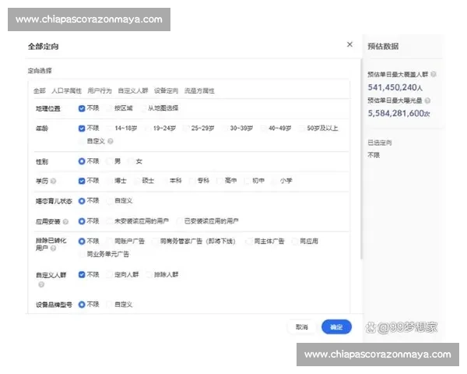Image resolution: width=467 pixels, height=374 pixels.
Task: Check the 小学 education option
Action: 275,181
